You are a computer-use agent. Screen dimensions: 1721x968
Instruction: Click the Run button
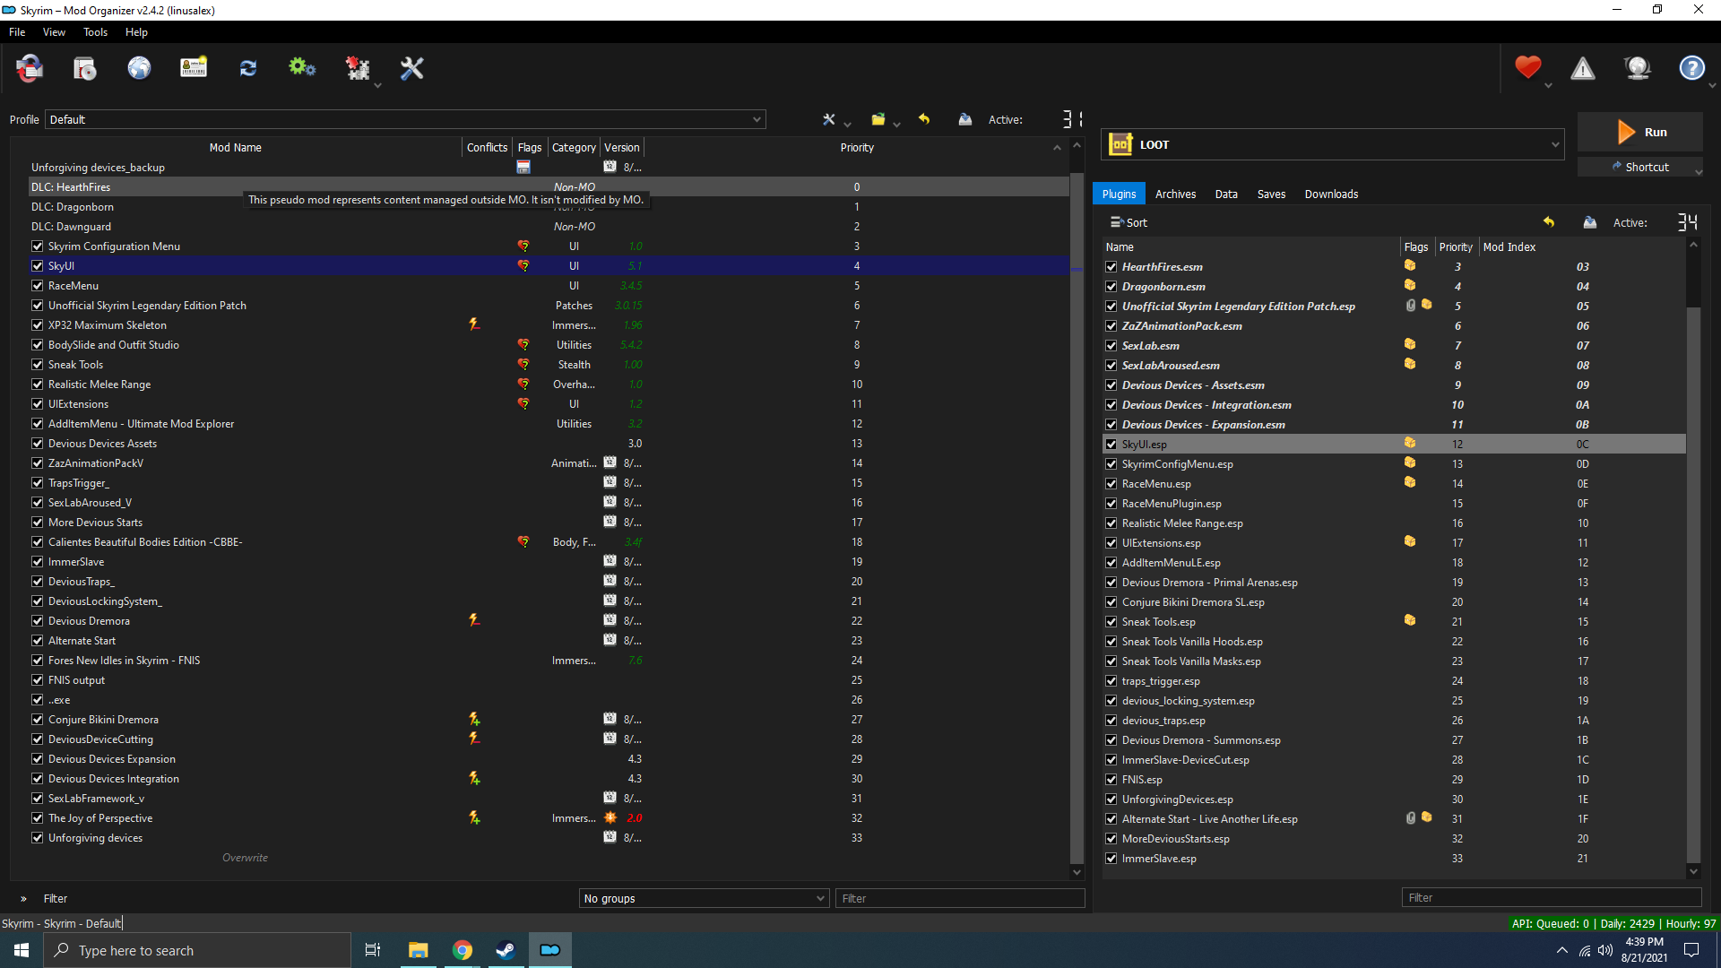1640,133
